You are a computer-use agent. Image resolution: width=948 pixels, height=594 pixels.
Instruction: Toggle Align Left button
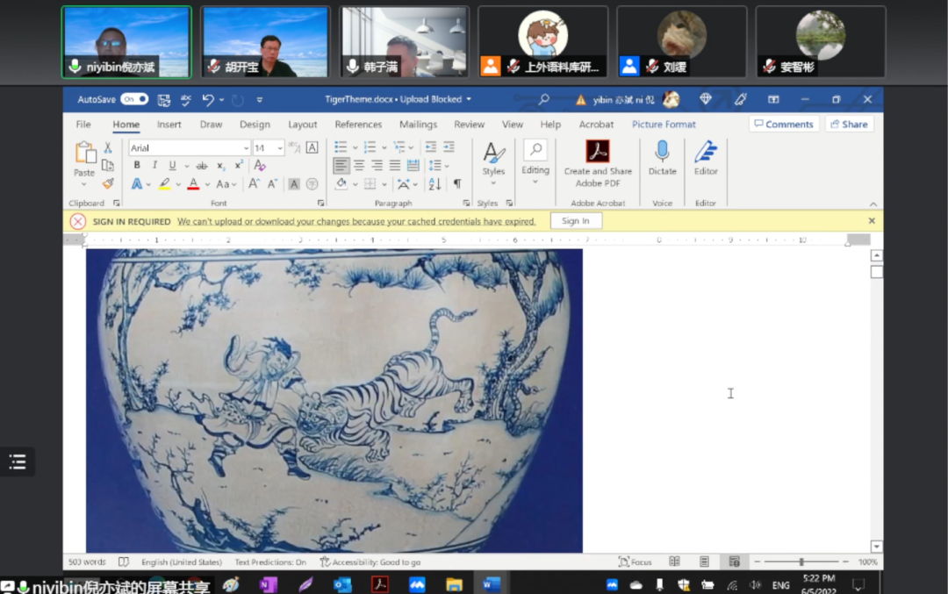[x=341, y=165]
